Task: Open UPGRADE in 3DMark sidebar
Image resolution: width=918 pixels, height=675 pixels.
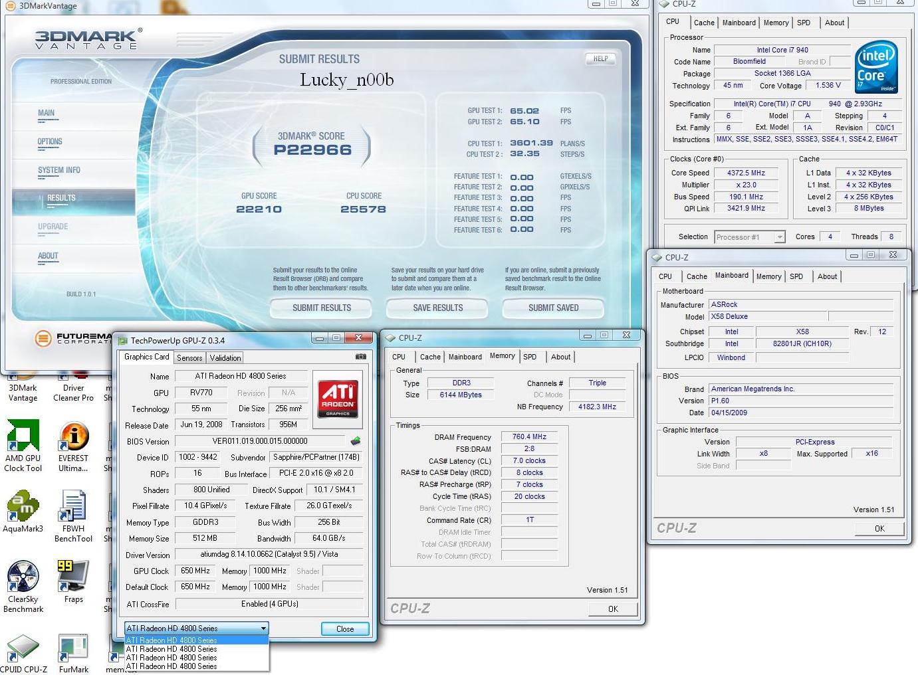Action: point(53,227)
